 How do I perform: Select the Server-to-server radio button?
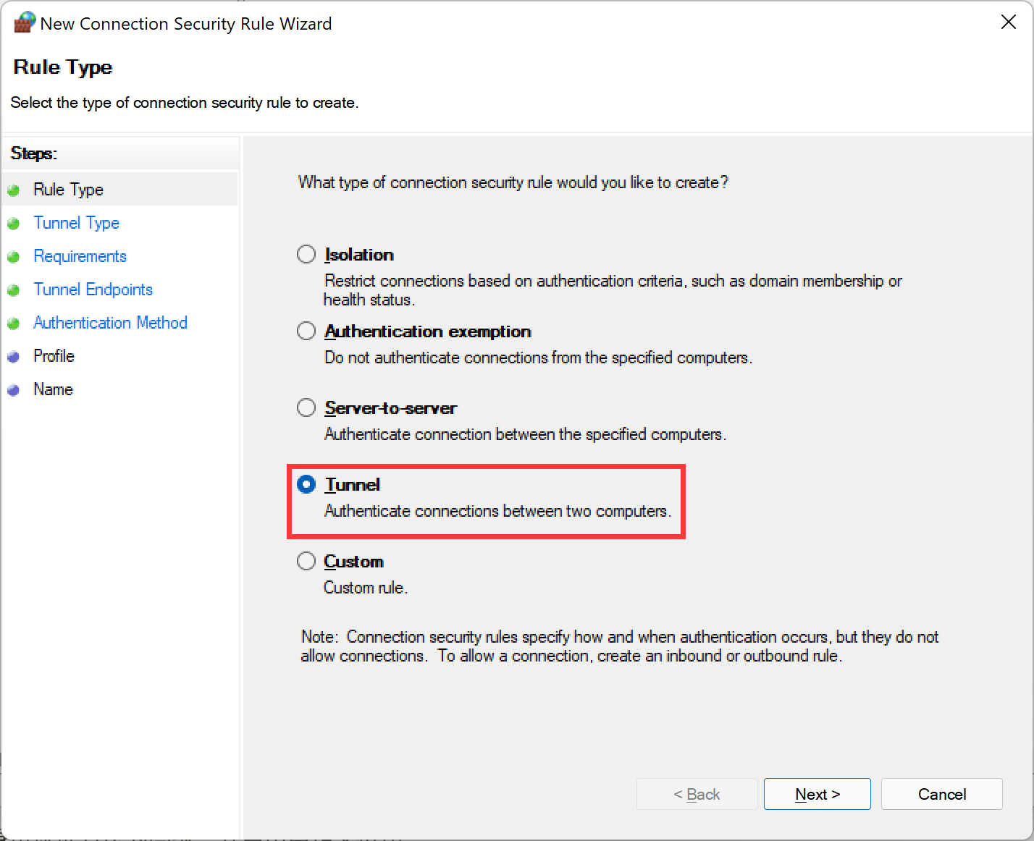pyautogui.click(x=306, y=407)
